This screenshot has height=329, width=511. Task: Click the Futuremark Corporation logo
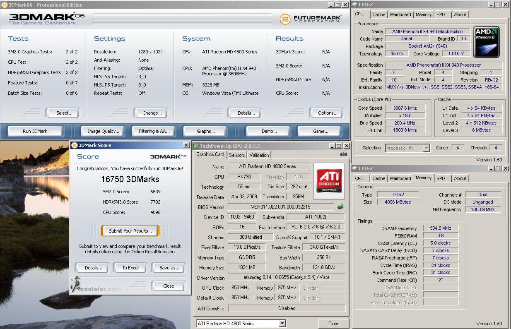tap(311, 19)
